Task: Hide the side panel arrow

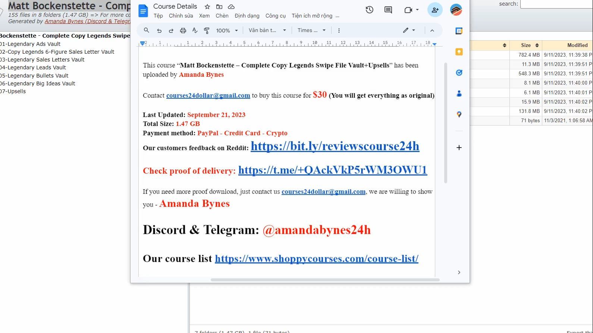Action: pyautogui.click(x=459, y=272)
